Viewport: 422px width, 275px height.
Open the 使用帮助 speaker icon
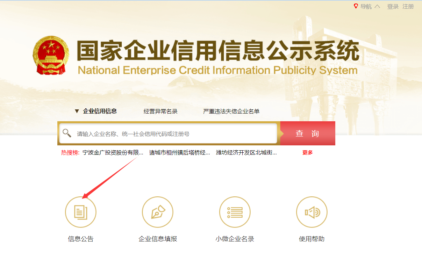coord(312,212)
